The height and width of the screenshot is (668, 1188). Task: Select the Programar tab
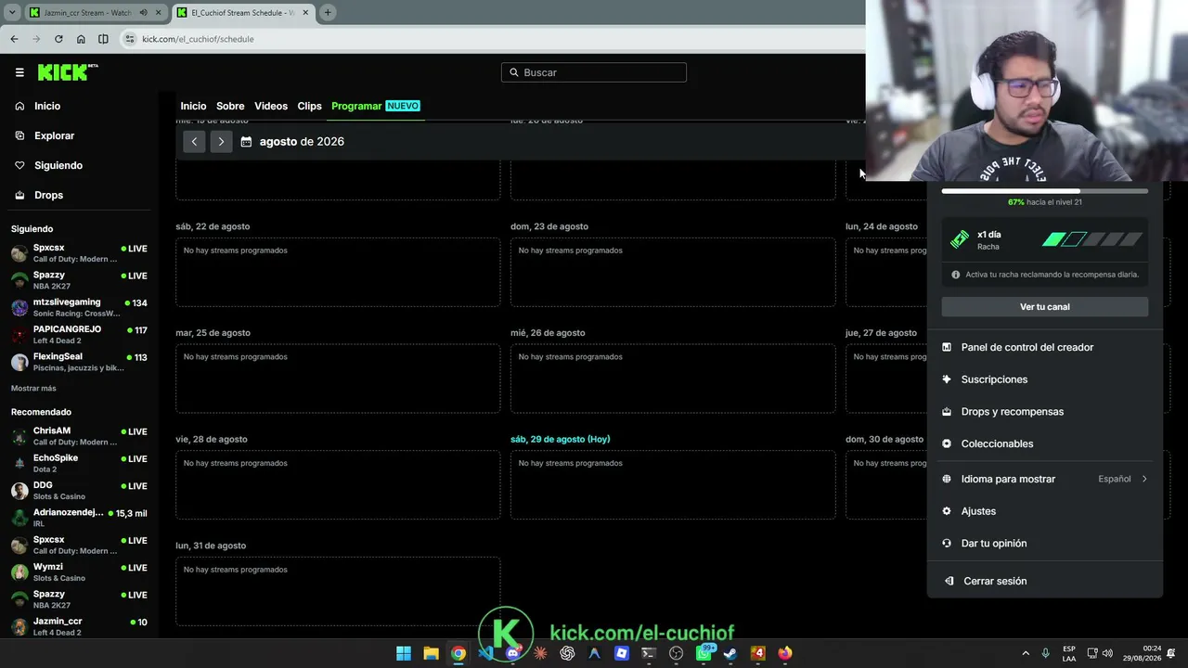pos(375,106)
